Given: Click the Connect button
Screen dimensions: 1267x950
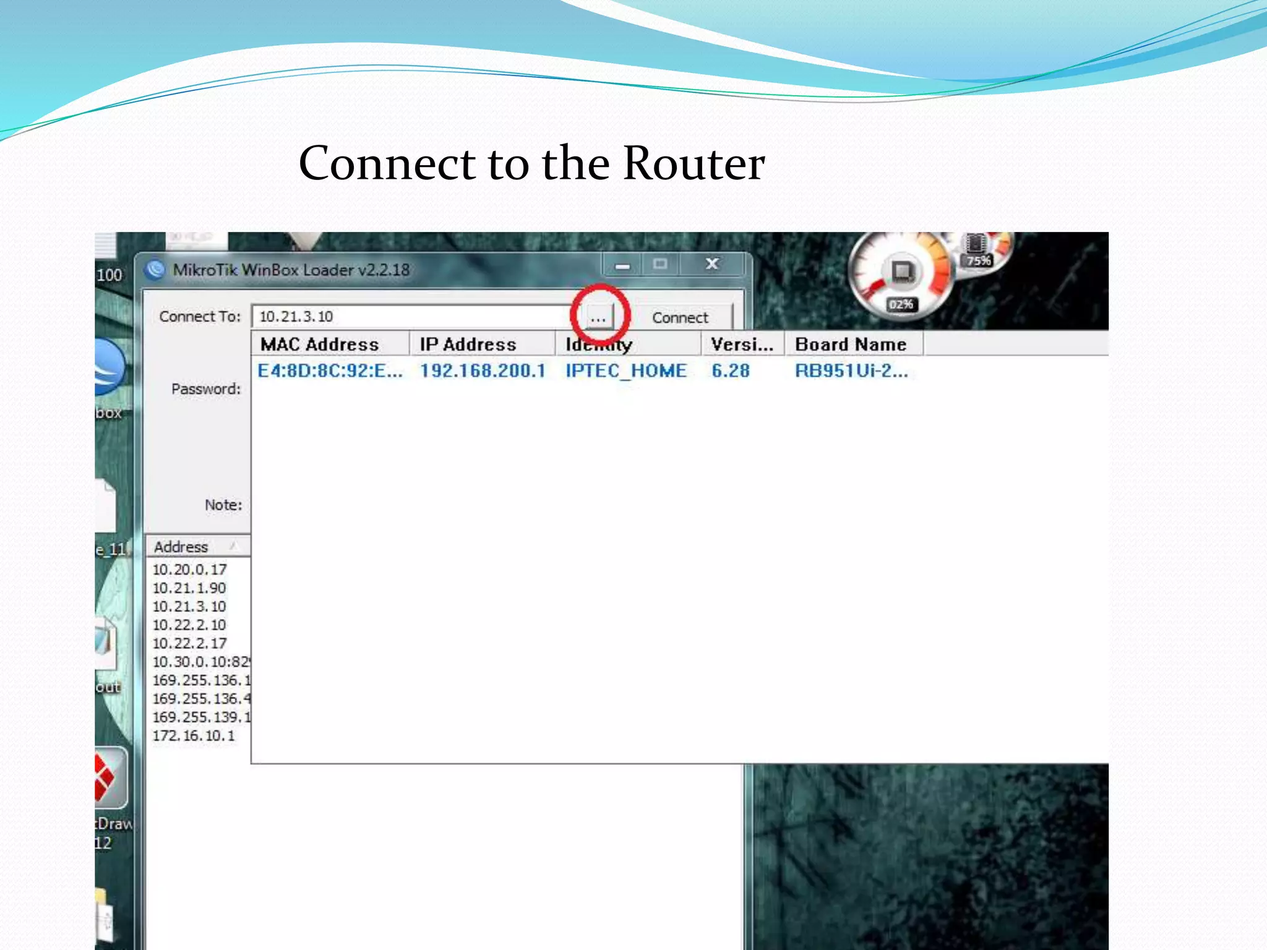Looking at the screenshot, I should tap(680, 317).
